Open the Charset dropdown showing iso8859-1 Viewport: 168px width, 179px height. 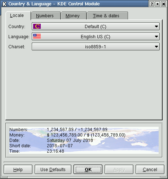coord(96,46)
